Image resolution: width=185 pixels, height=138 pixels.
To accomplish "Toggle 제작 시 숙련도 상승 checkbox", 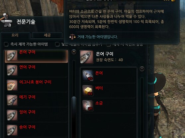I will pos(109,44).
